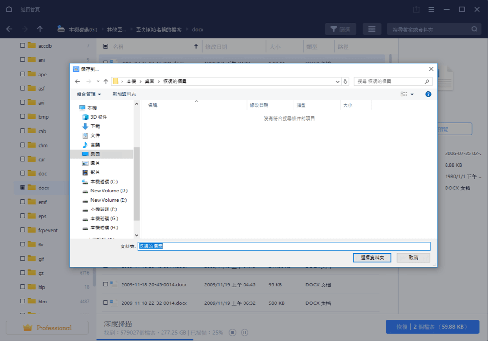
Task: Select 影片 folder in dialog tree
Action: coord(95,172)
